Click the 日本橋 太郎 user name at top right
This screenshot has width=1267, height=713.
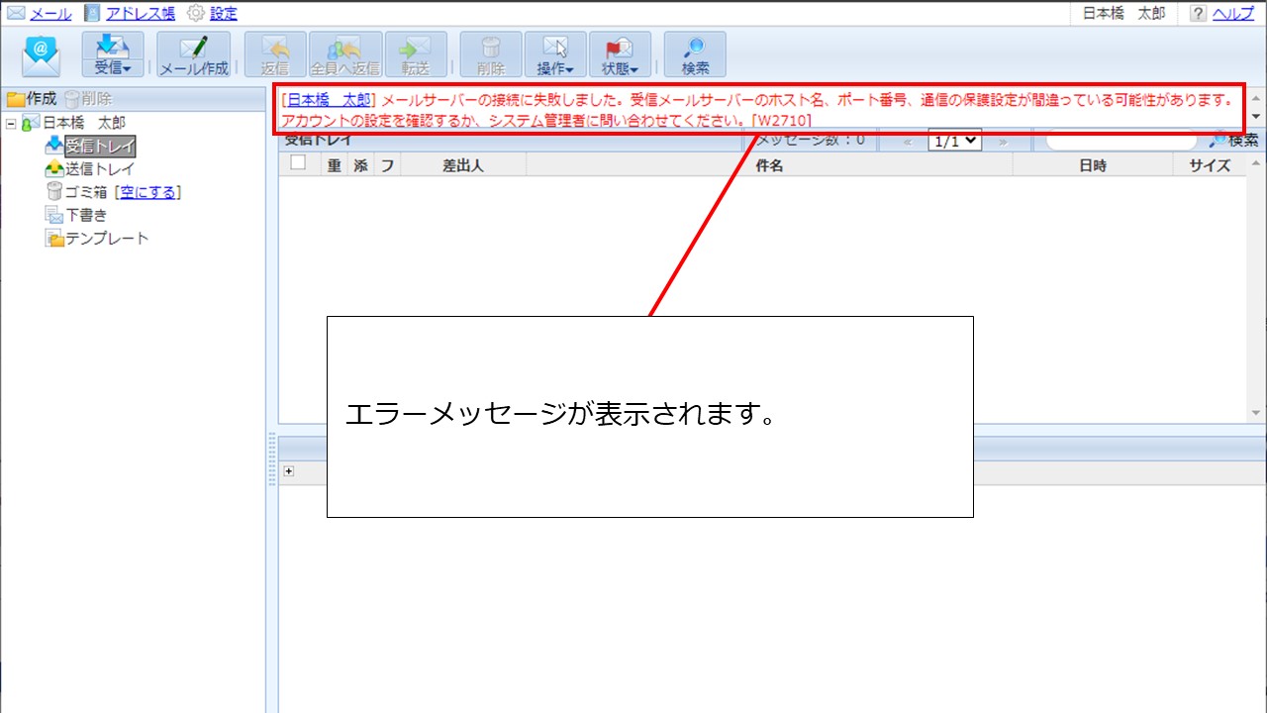[x=1124, y=14]
